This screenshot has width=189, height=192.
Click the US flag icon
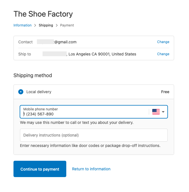point(156,112)
